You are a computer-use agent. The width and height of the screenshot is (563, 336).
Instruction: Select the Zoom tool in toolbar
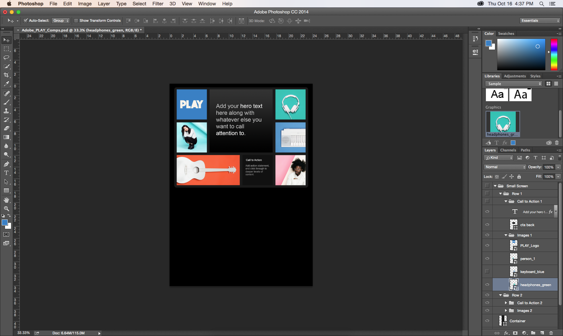point(6,208)
